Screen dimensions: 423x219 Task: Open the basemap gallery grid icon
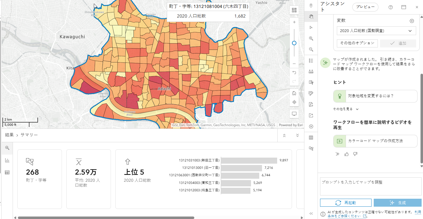click(294, 10)
